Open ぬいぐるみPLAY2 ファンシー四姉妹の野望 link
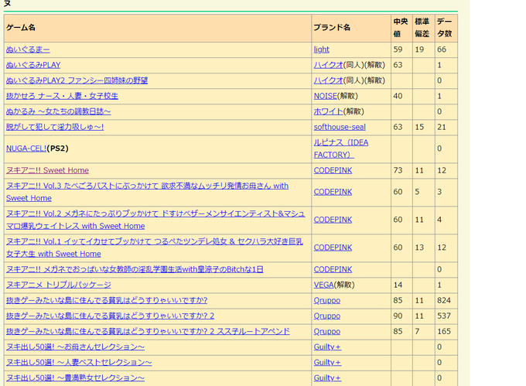 point(77,80)
